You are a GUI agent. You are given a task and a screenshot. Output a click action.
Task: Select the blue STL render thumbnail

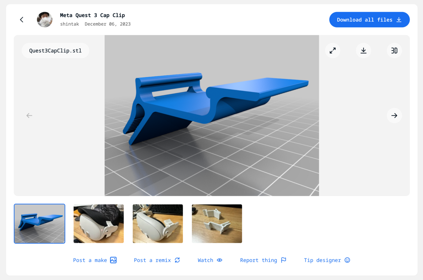[x=39, y=224]
